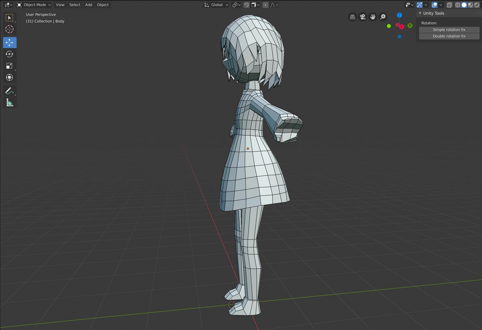Activate the Move tool
The image size is (482, 330).
(x=10, y=43)
